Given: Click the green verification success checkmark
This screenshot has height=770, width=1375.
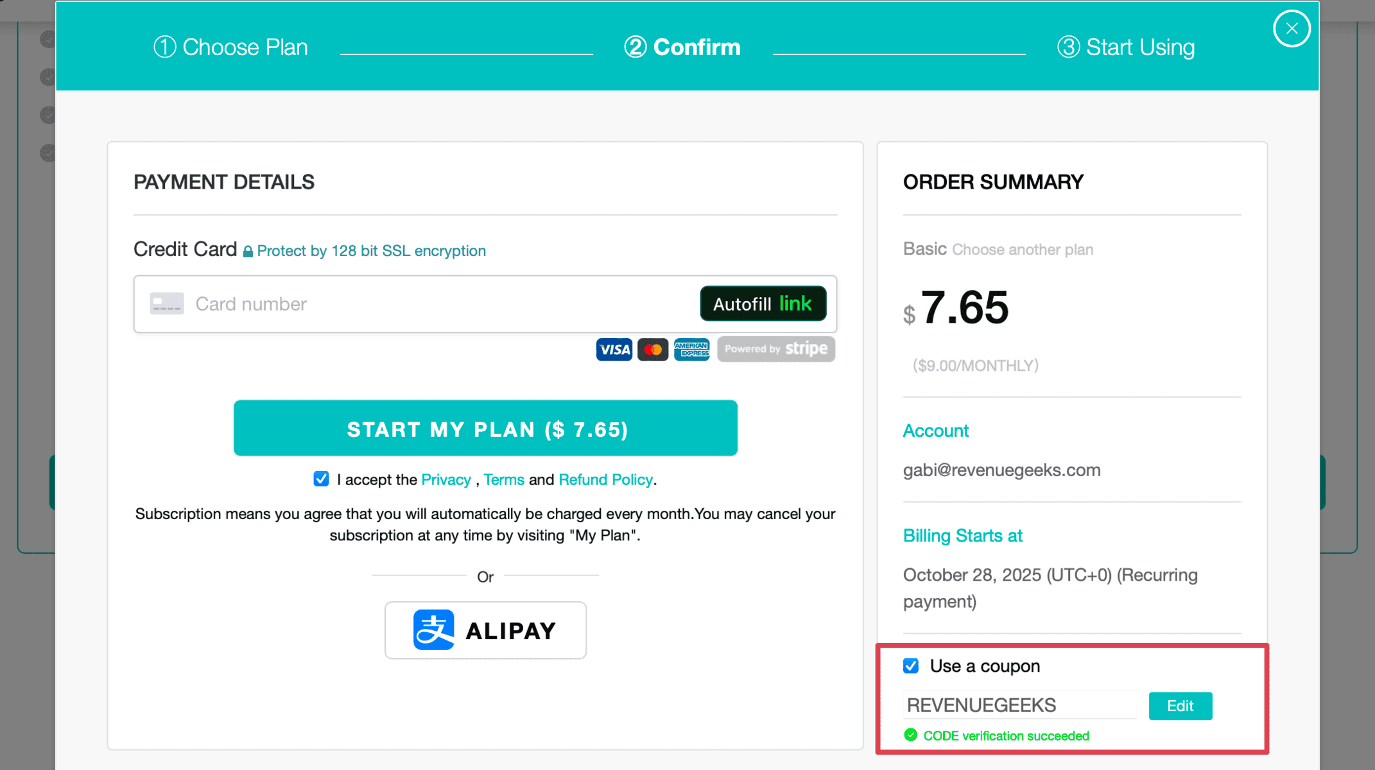Looking at the screenshot, I should coord(910,735).
